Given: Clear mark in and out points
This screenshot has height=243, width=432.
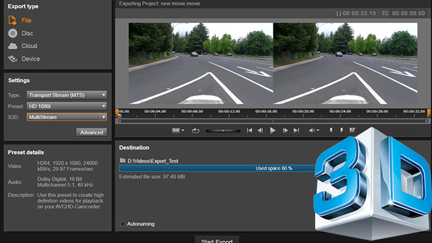Looking at the screenshot, I should click(352, 130).
